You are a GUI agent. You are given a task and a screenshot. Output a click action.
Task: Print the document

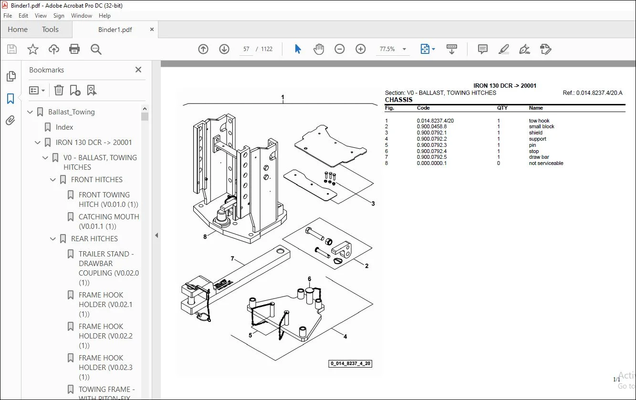74,49
